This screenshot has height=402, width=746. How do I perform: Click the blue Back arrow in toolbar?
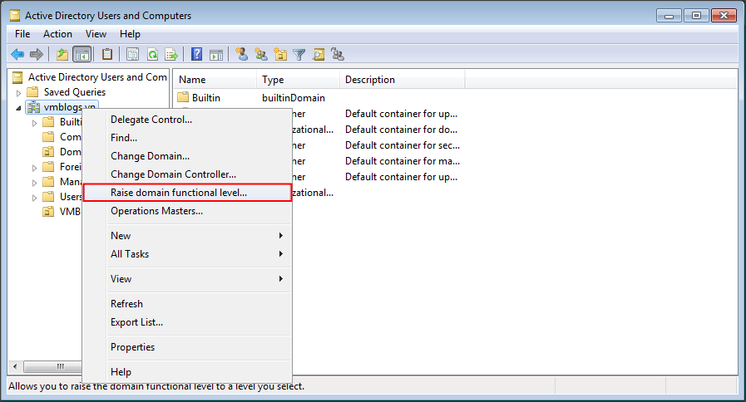(x=17, y=55)
